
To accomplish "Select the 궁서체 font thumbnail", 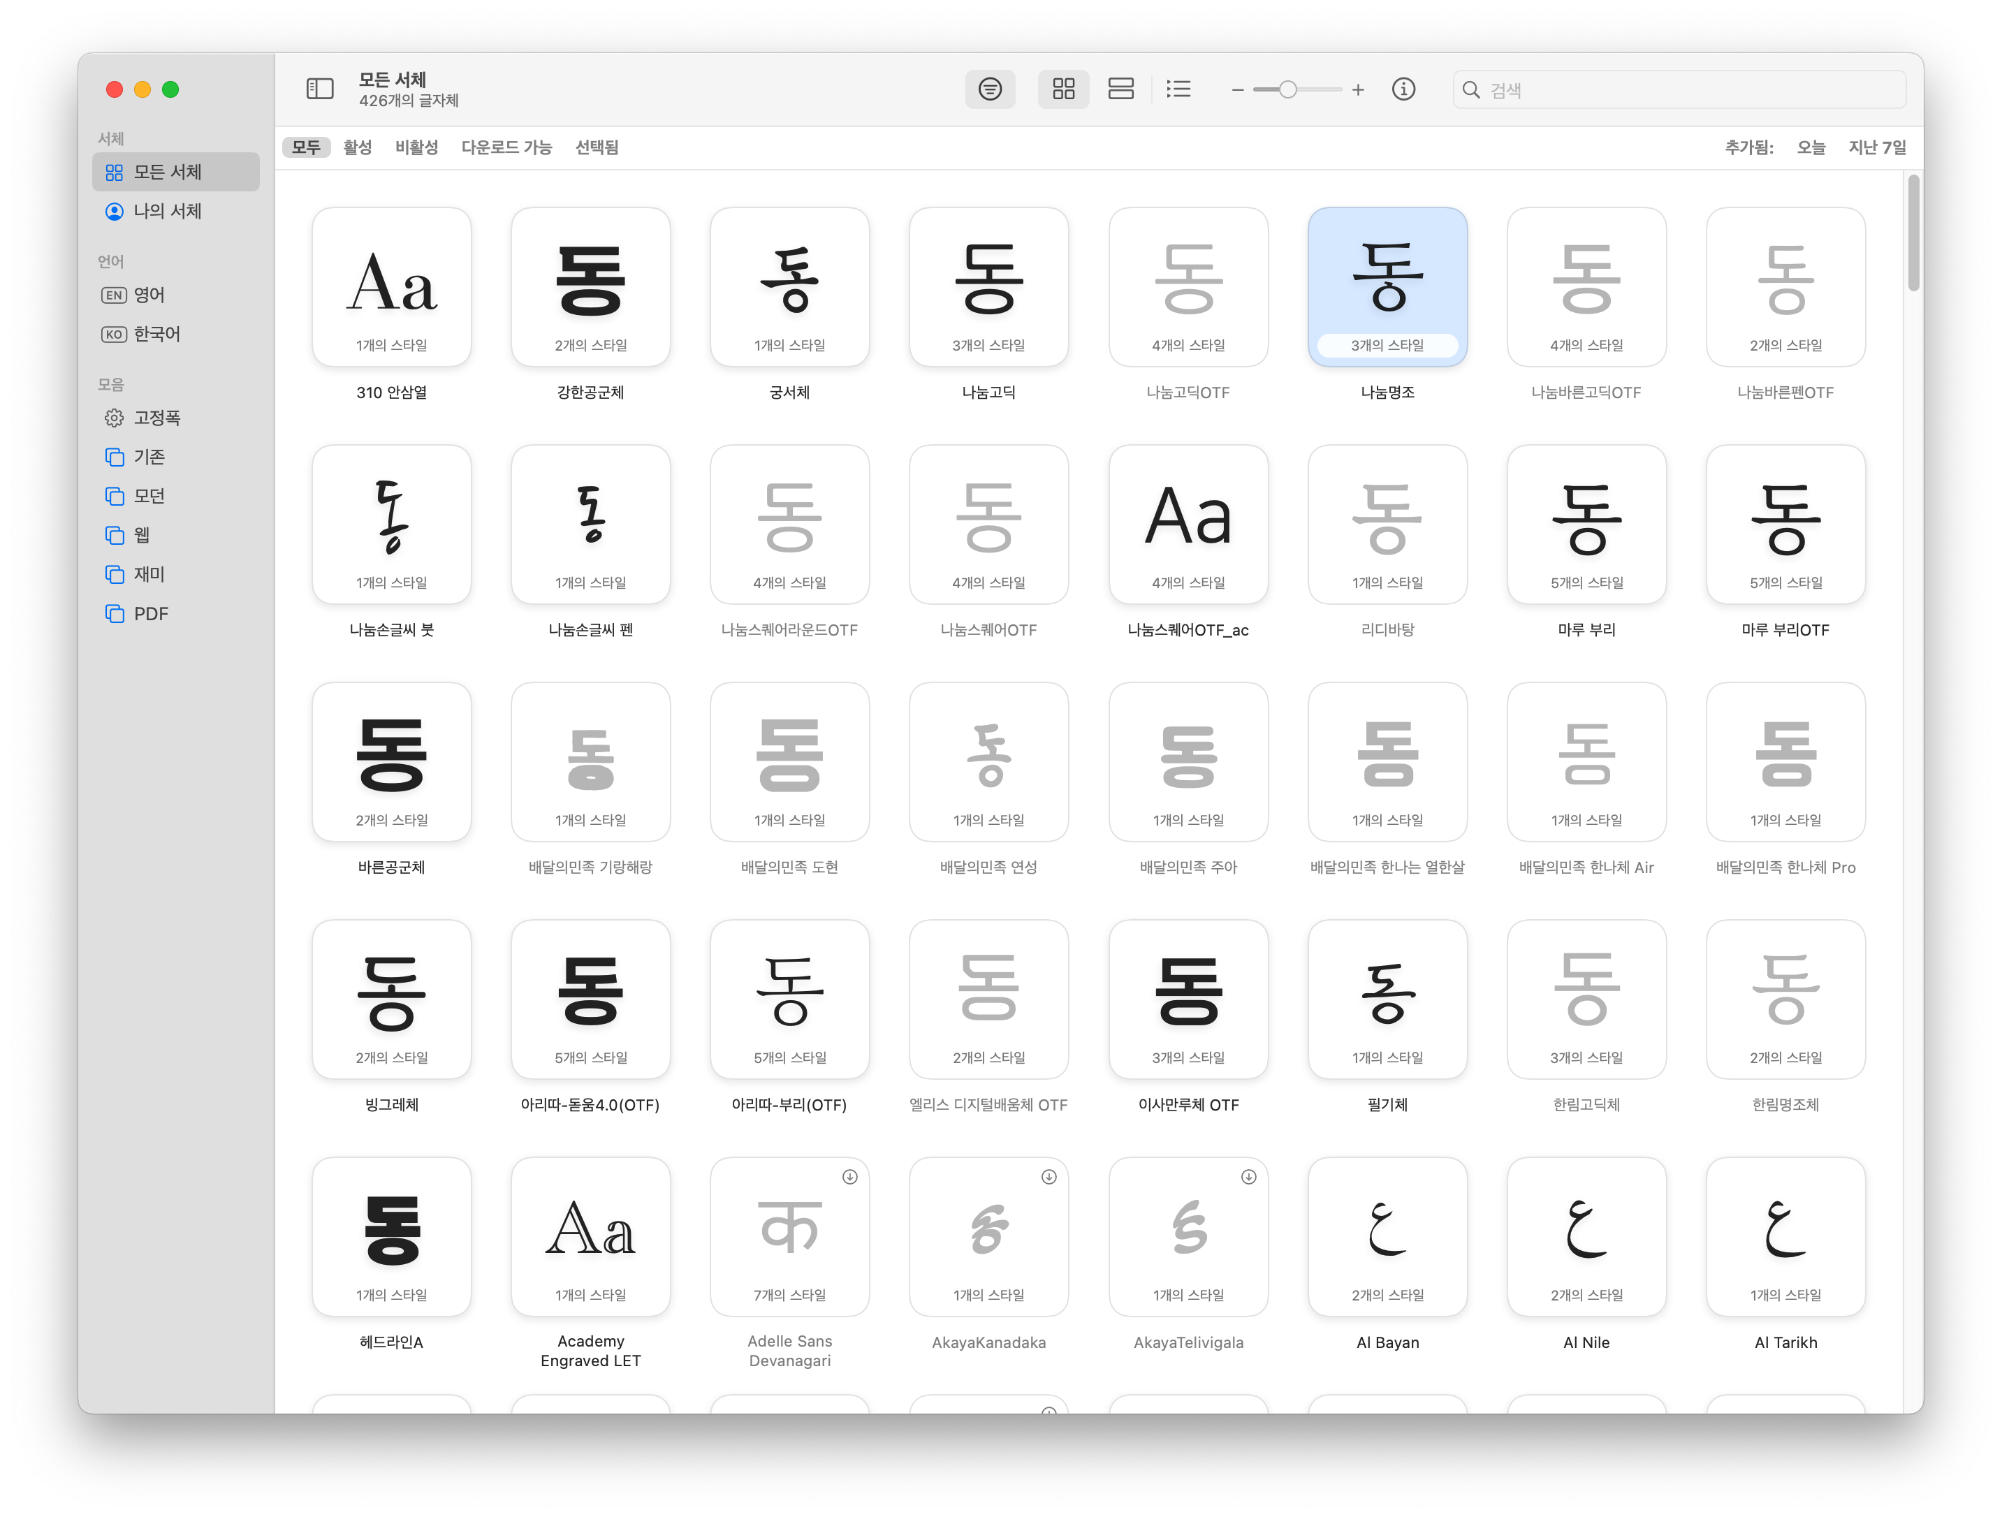I will [789, 287].
